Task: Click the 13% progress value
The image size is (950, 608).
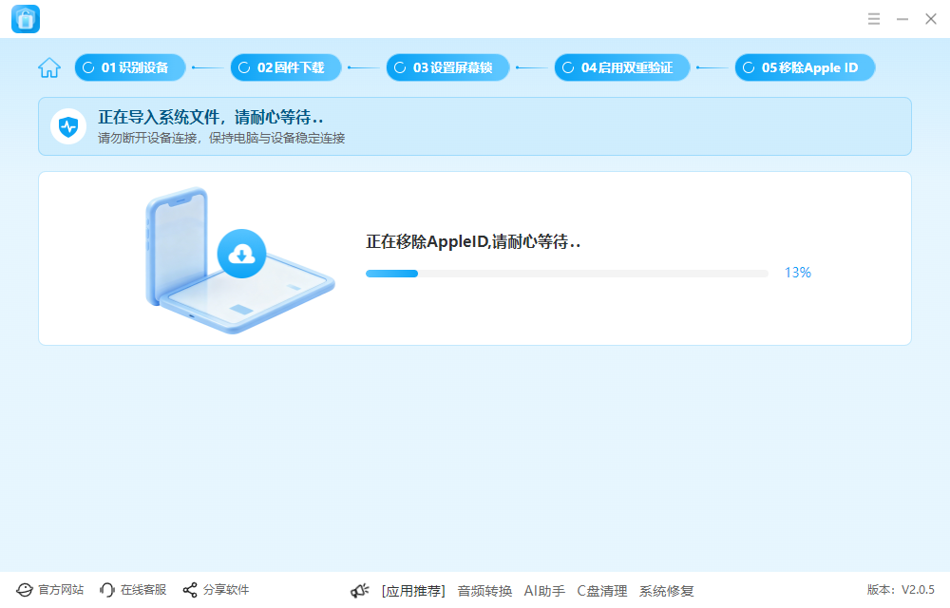Action: (x=797, y=273)
